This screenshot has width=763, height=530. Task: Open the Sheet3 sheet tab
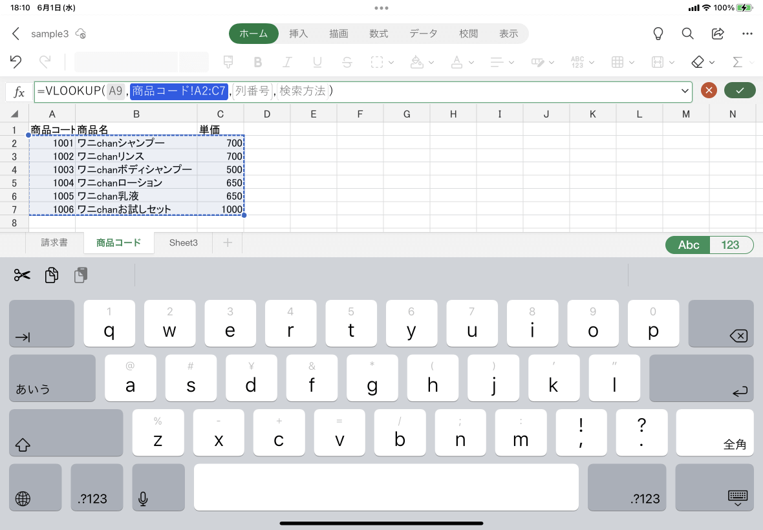click(184, 242)
